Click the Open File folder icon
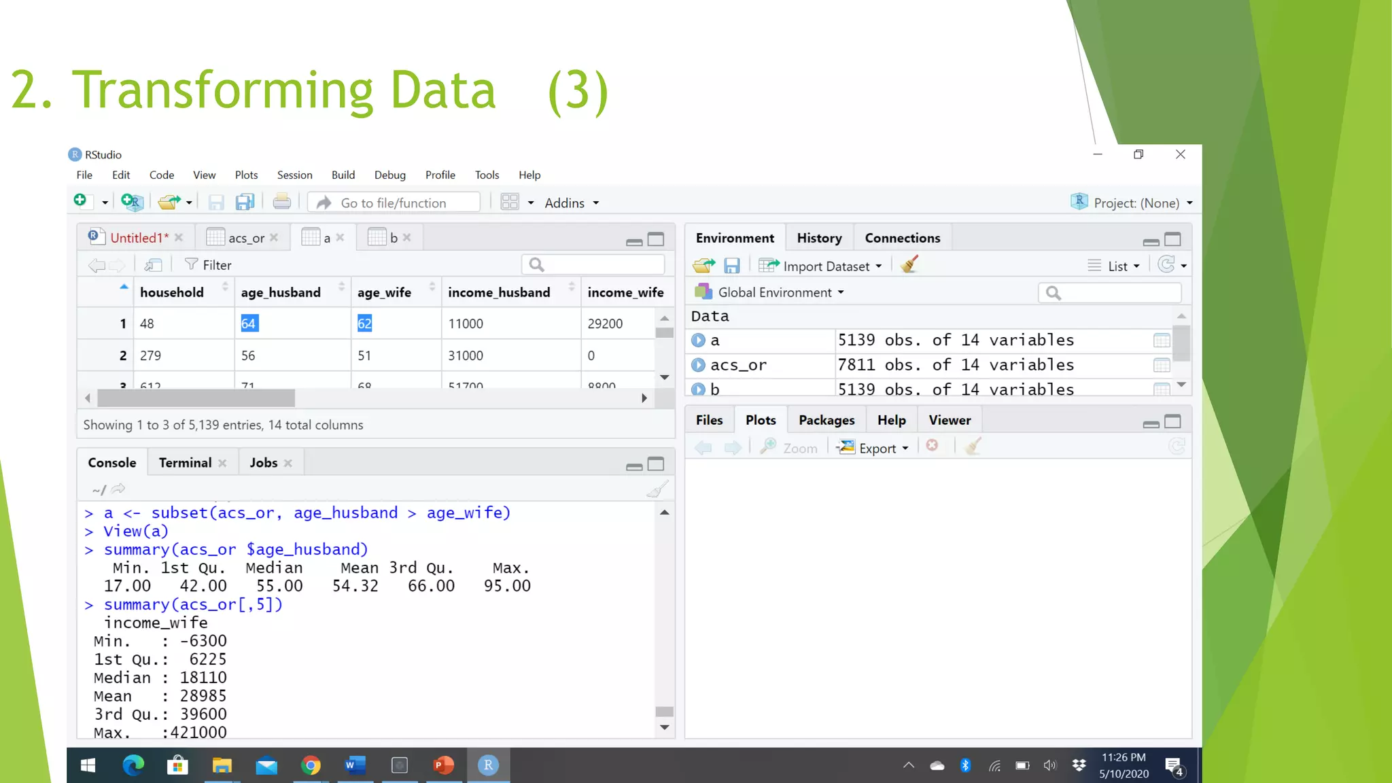Viewport: 1392px width, 783px height. (x=169, y=202)
